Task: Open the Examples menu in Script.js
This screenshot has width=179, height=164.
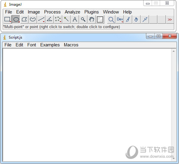Action: pos(50,45)
